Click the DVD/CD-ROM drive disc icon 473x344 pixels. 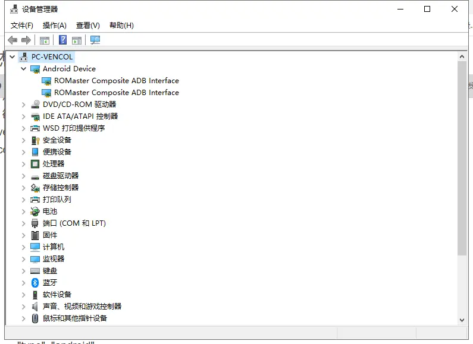[35, 105]
